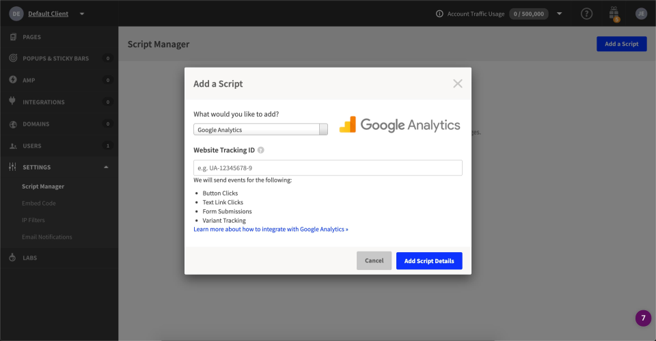656x341 pixels.
Task: Open the JE user avatar menu
Action: (641, 14)
